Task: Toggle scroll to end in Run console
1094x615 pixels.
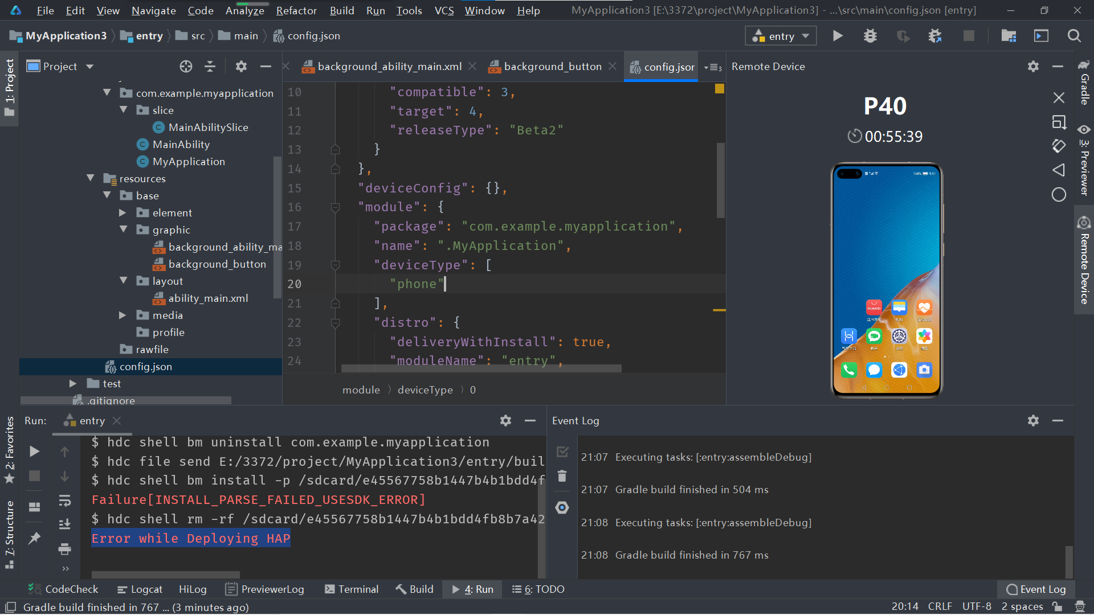Action: point(65,524)
